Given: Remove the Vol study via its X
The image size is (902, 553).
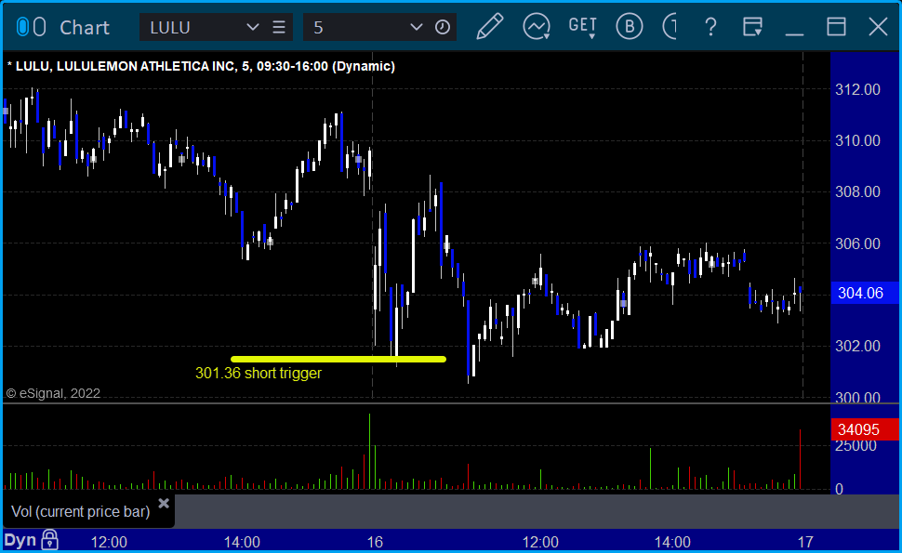Looking at the screenshot, I should 164,504.
